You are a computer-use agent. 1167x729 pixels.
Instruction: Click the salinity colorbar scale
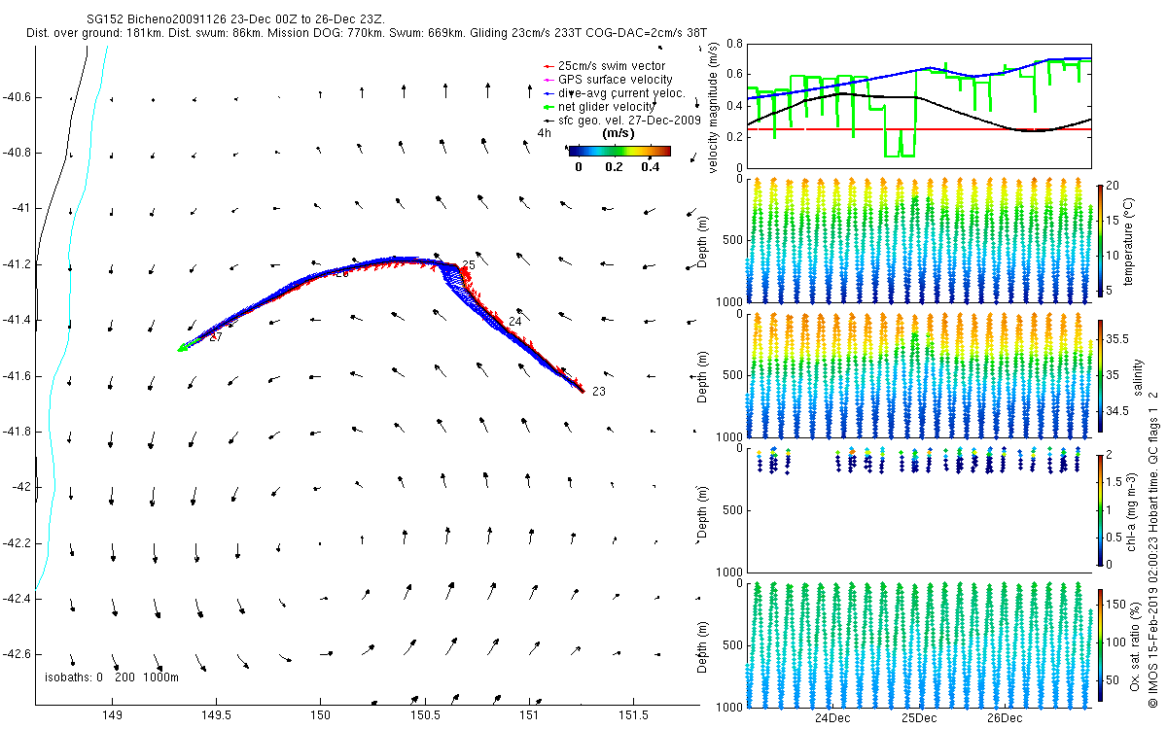coord(1099,379)
